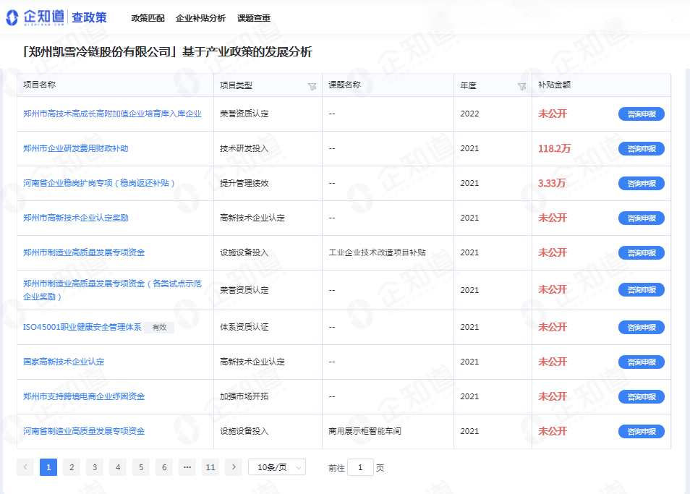Click the 3.33万 subsidy amount
Screen dimensions: 690x494
point(552,183)
